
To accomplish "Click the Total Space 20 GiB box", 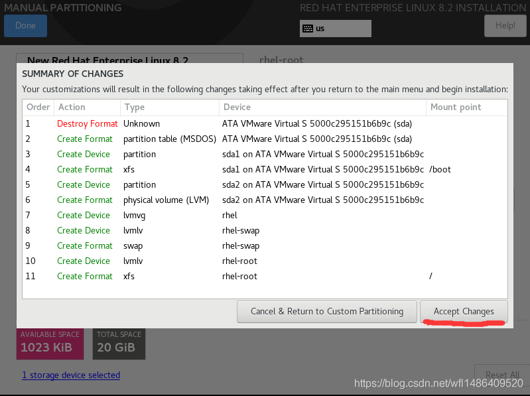I will point(119,344).
